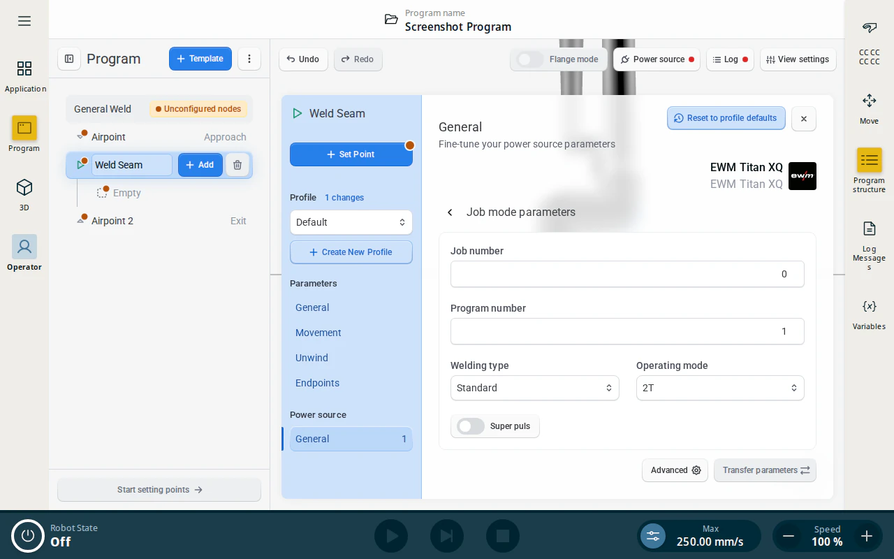Select the Airpoint approach node
Viewport: 894px width, 559px height.
click(160, 137)
